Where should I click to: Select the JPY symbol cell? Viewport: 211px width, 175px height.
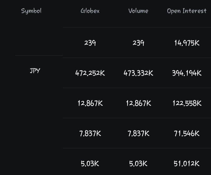point(35,71)
